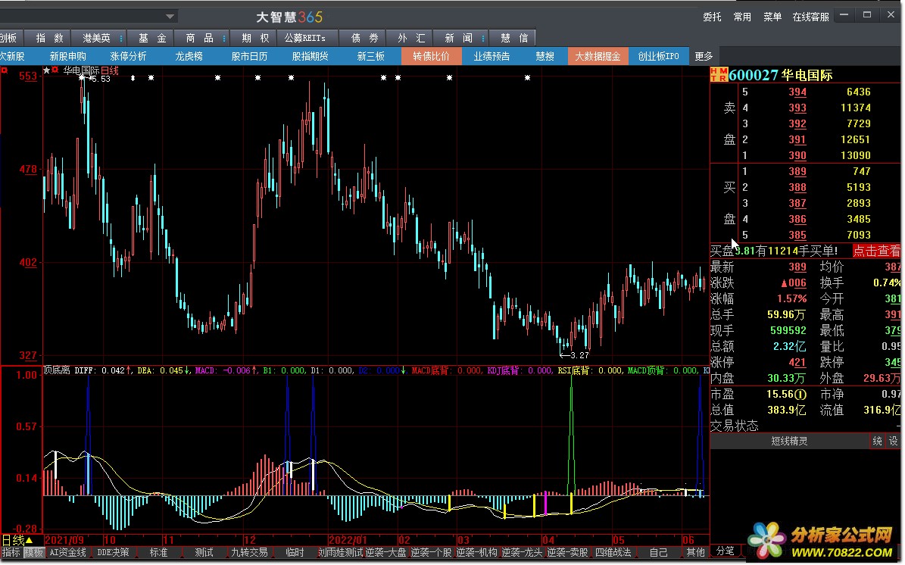Switch to the 港美英 market tab
Viewport: 905px width, 565px height.
[x=96, y=38]
